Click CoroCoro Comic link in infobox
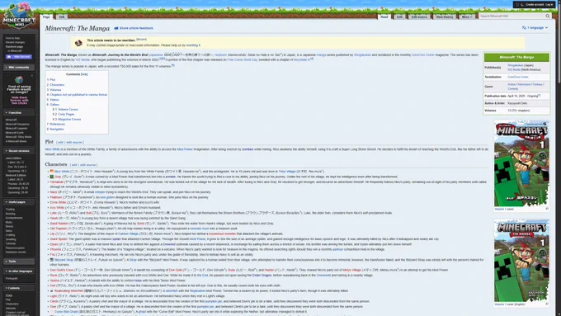561x316 pixels. pyautogui.click(x=518, y=77)
